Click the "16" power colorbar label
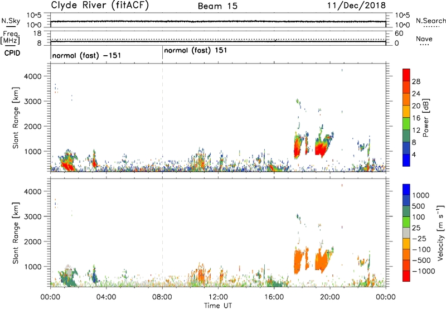This screenshot has width=446, height=309. tap(416, 118)
